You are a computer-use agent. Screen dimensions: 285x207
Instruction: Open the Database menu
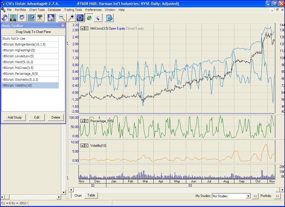coord(54,10)
